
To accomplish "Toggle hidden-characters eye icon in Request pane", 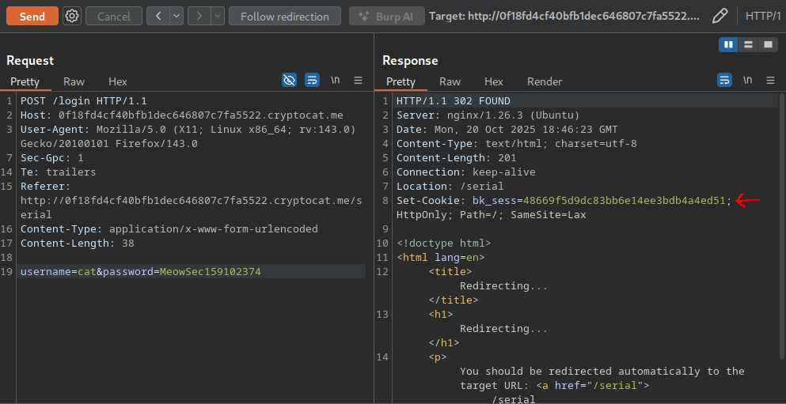I will pos(290,80).
